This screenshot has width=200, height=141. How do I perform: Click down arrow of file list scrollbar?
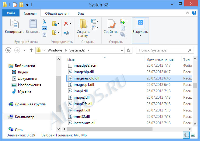click(x=195, y=124)
